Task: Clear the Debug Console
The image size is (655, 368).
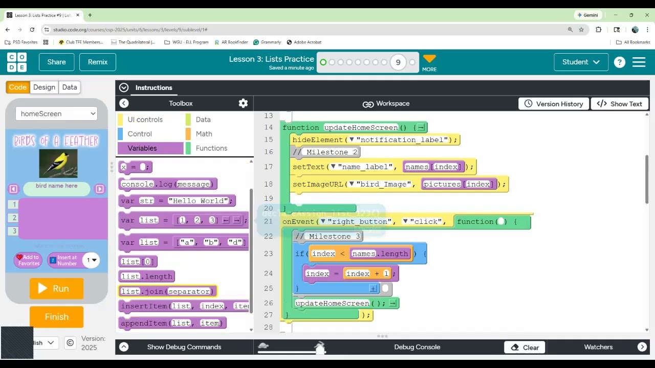Action: point(525,348)
